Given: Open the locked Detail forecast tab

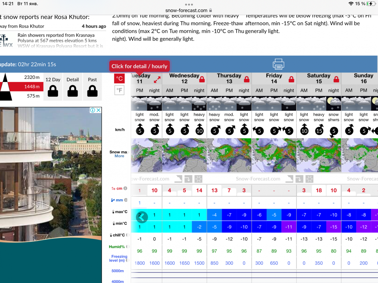Looking at the screenshot, I should coord(72,87).
